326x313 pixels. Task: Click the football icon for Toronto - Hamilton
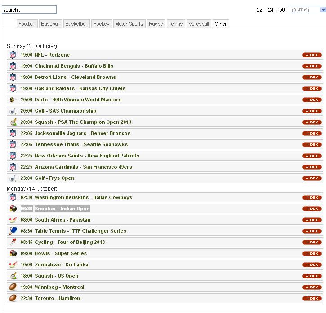tap(13, 298)
